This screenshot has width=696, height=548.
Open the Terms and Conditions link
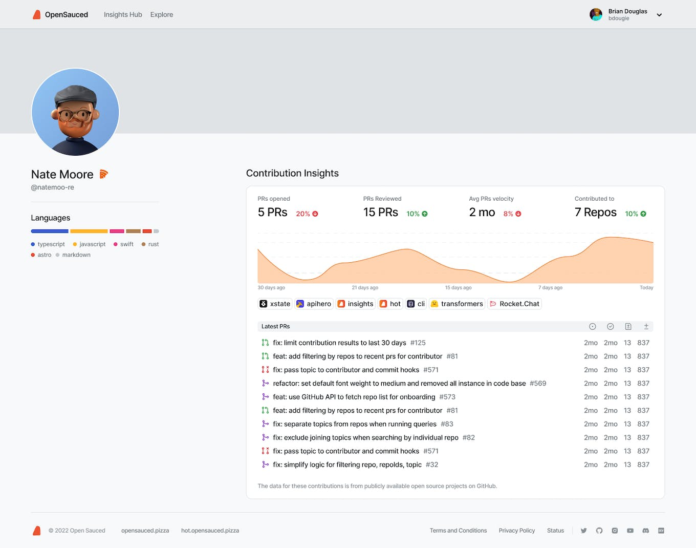[x=458, y=531]
